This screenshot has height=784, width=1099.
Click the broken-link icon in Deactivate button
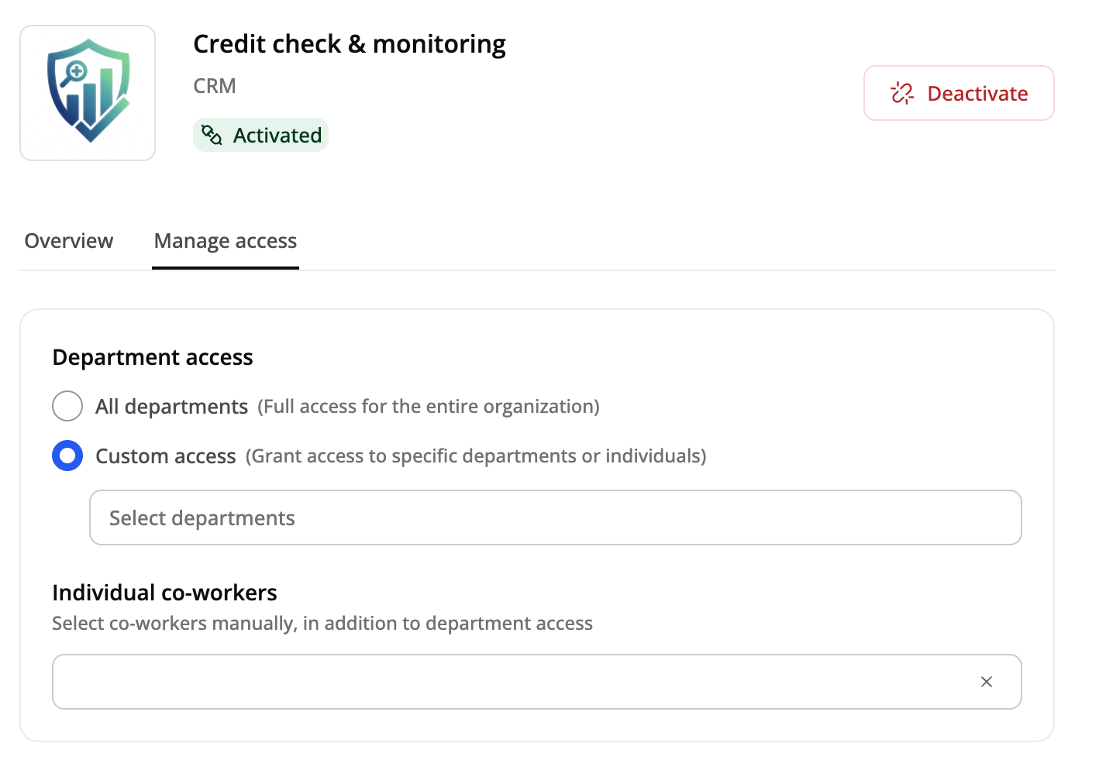tap(902, 93)
